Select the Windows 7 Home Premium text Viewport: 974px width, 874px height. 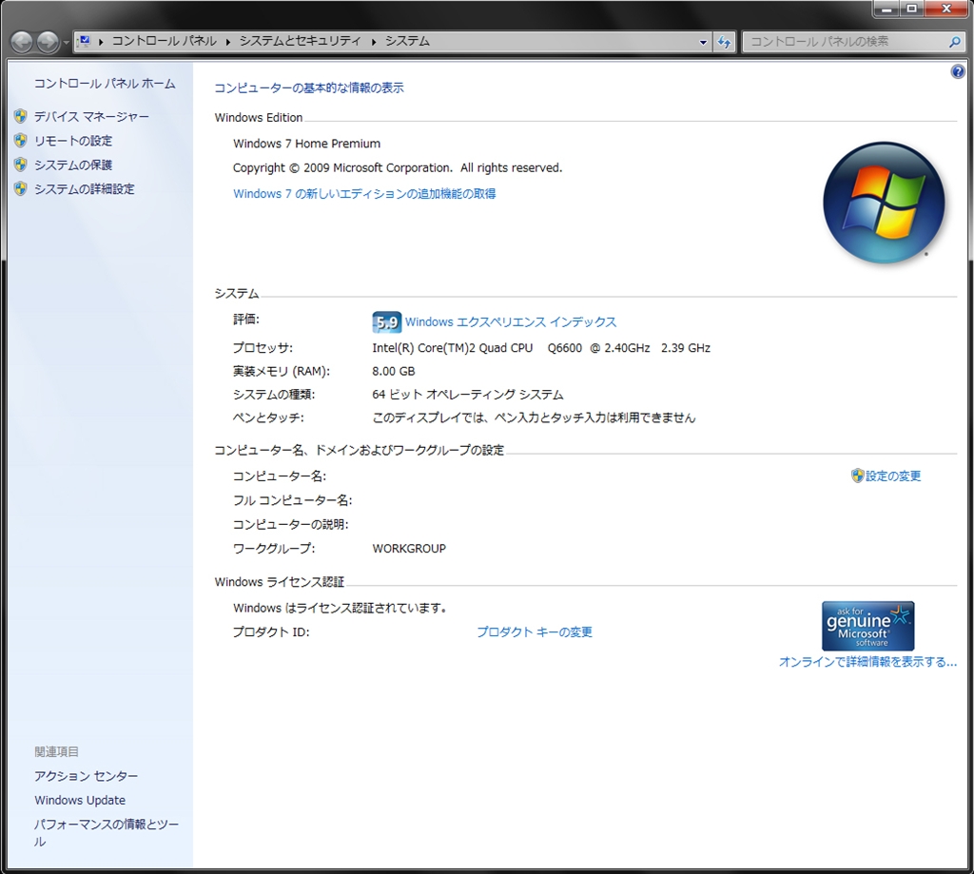(307, 145)
